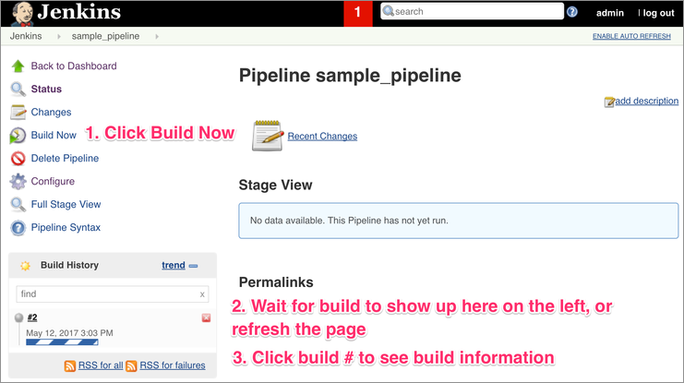The width and height of the screenshot is (684, 383).
Task: Open Full Stage View link
Action: [x=66, y=205]
